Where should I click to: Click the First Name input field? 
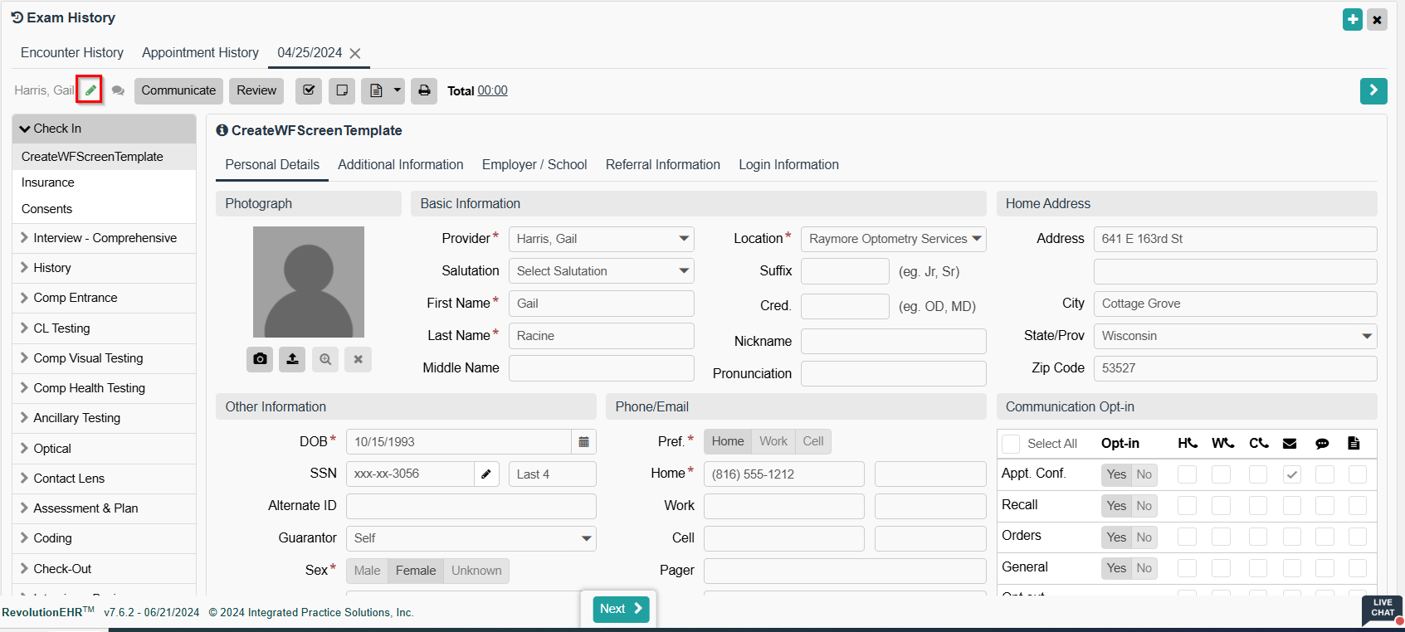tap(601, 304)
